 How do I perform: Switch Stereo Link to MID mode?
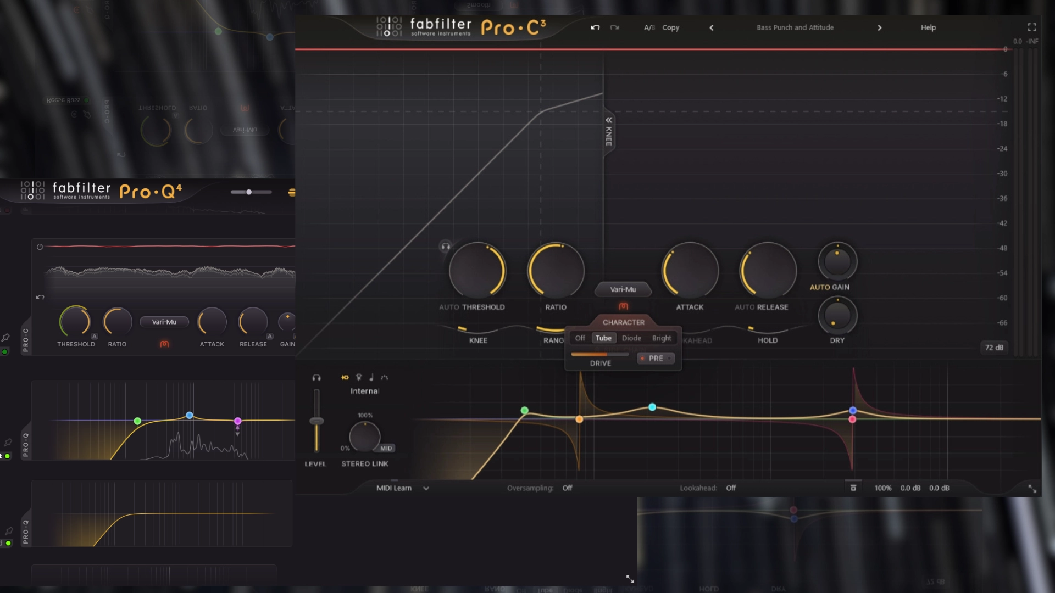coord(386,448)
